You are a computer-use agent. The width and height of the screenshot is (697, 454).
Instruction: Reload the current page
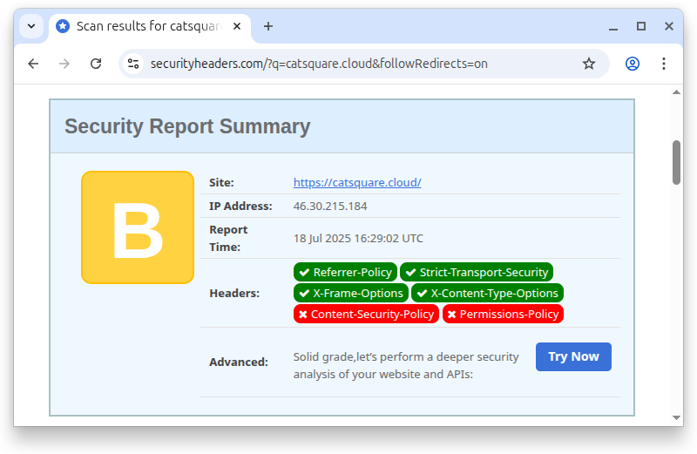(96, 64)
